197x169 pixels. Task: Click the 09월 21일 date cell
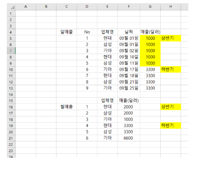pos(129,82)
